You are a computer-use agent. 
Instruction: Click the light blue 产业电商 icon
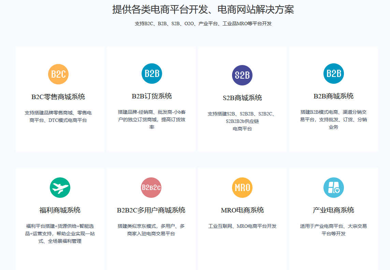coord(333,188)
